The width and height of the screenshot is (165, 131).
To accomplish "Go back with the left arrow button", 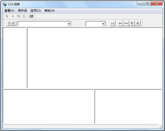I will (x=120, y=23).
